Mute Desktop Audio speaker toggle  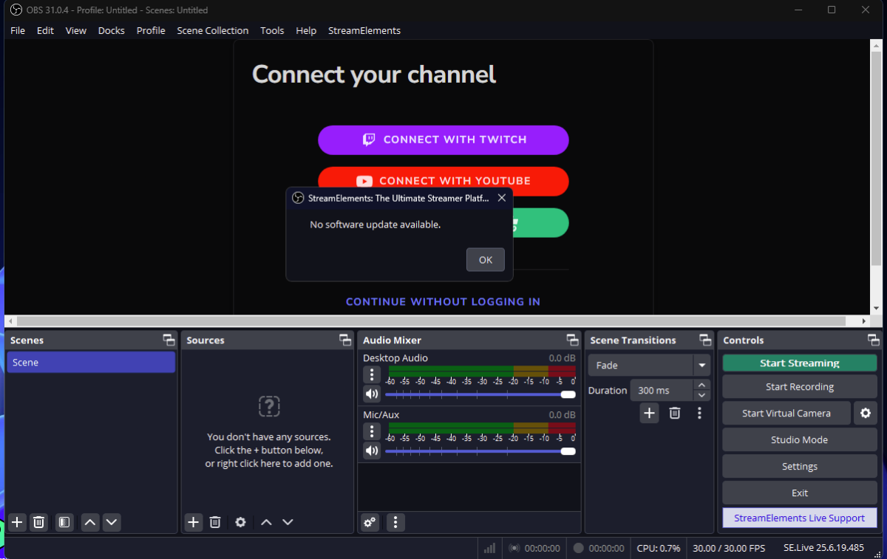pos(372,394)
